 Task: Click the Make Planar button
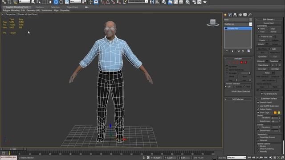[x=263, y=65]
